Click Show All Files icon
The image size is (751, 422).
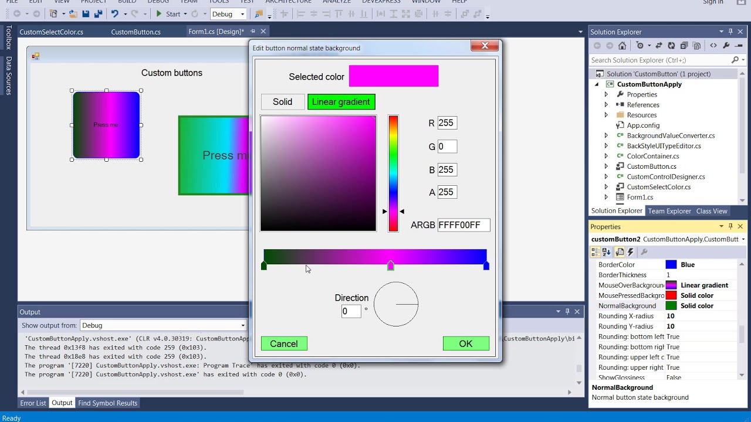[x=697, y=46]
